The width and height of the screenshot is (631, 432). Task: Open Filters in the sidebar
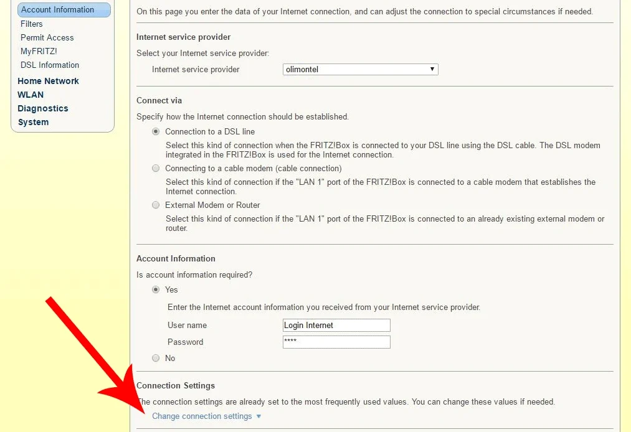pyautogui.click(x=32, y=24)
